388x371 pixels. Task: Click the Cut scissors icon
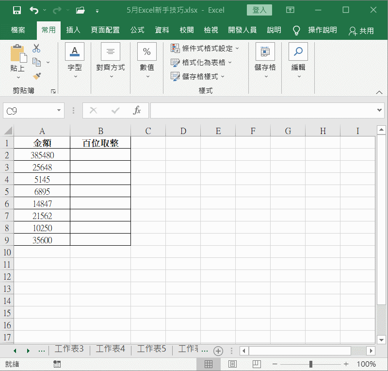(x=36, y=49)
